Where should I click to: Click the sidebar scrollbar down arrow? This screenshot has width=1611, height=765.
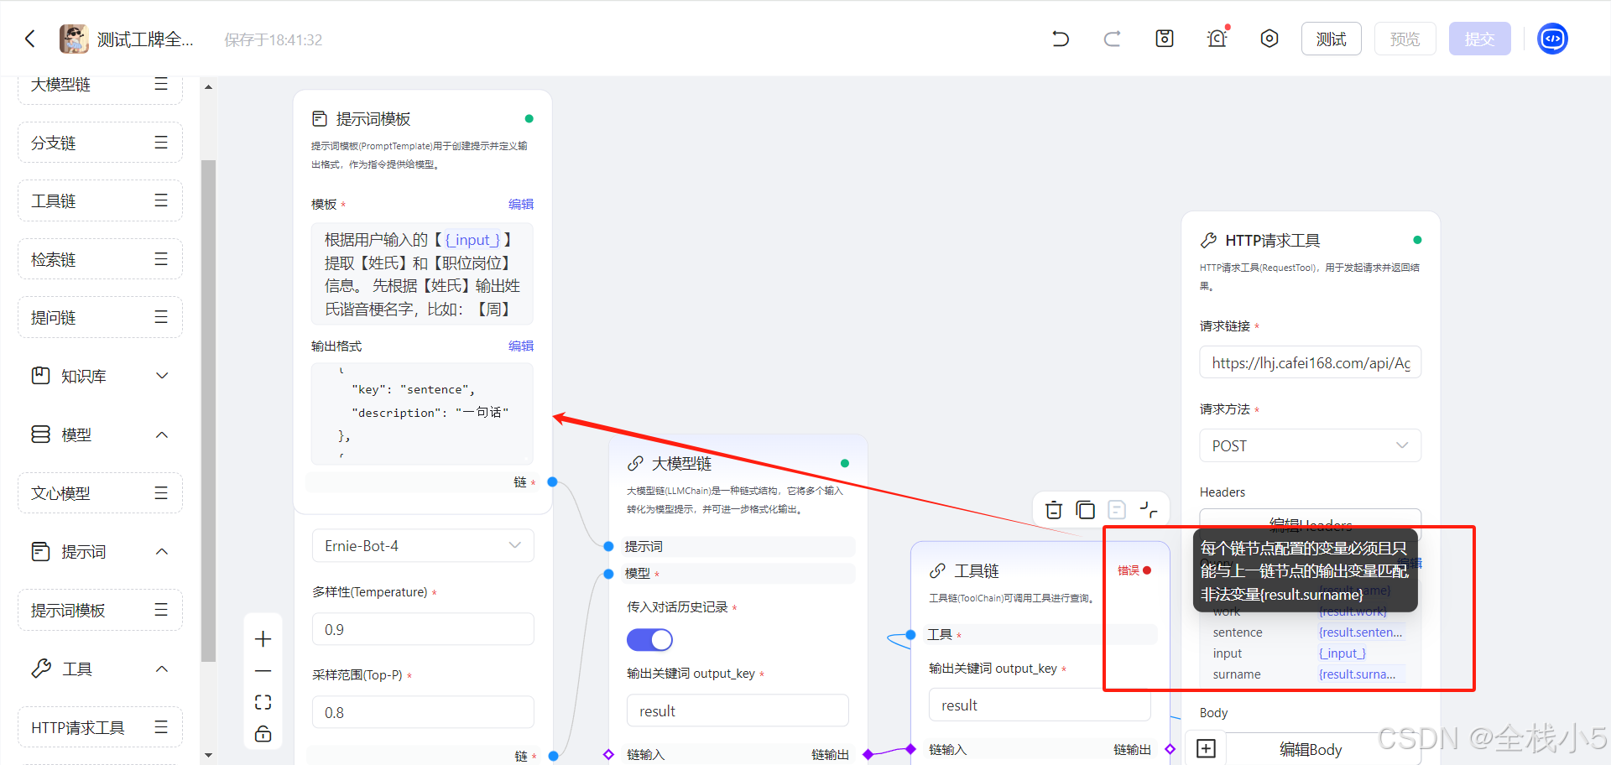point(208,755)
